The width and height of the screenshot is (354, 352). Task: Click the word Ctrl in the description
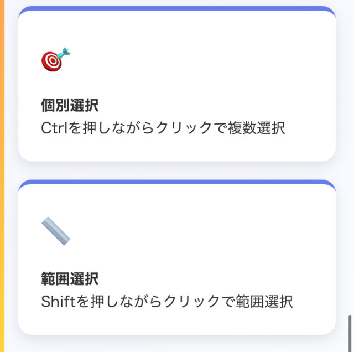53,128
